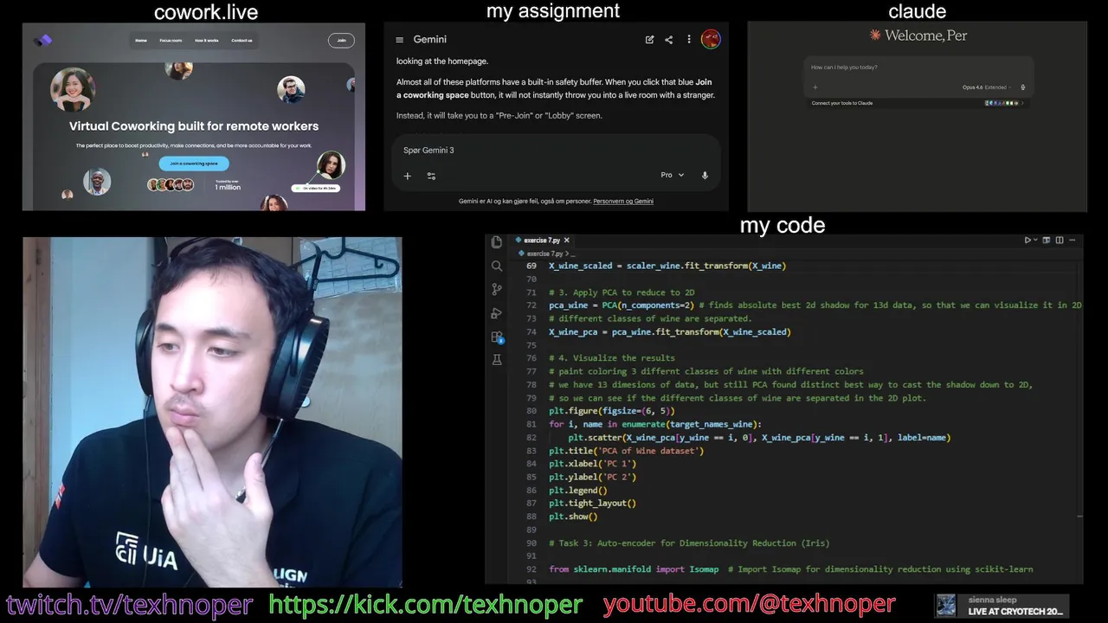This screenshot has width=1108, height=623.
Task: Close the exercise 7.py tab
Action: pyautogui.click(x=567, y=241)
